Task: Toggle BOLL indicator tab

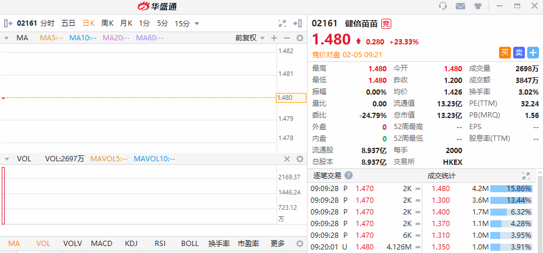Action: [x=190, y=243]
